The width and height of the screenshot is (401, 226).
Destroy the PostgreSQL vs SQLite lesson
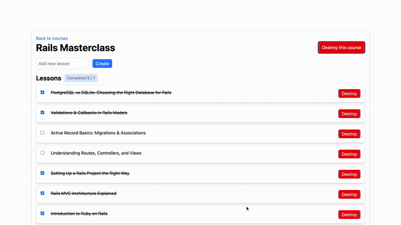pos(349,94)
